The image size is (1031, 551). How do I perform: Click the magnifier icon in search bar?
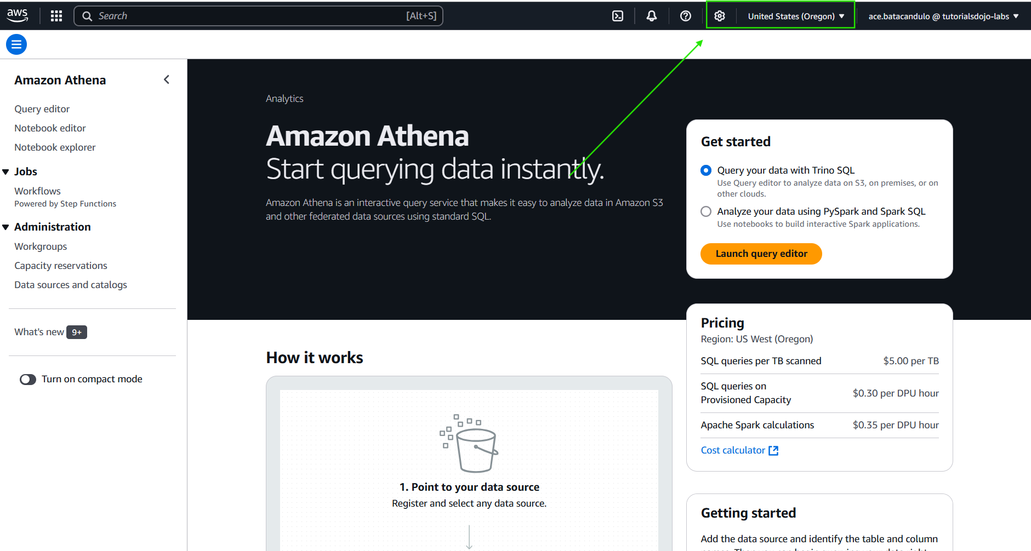click(87, 16)
